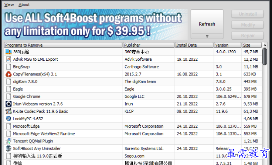Click the LookMyPC blue icon
The height and width of the screenshot is (165, 272).
[8, 119]
